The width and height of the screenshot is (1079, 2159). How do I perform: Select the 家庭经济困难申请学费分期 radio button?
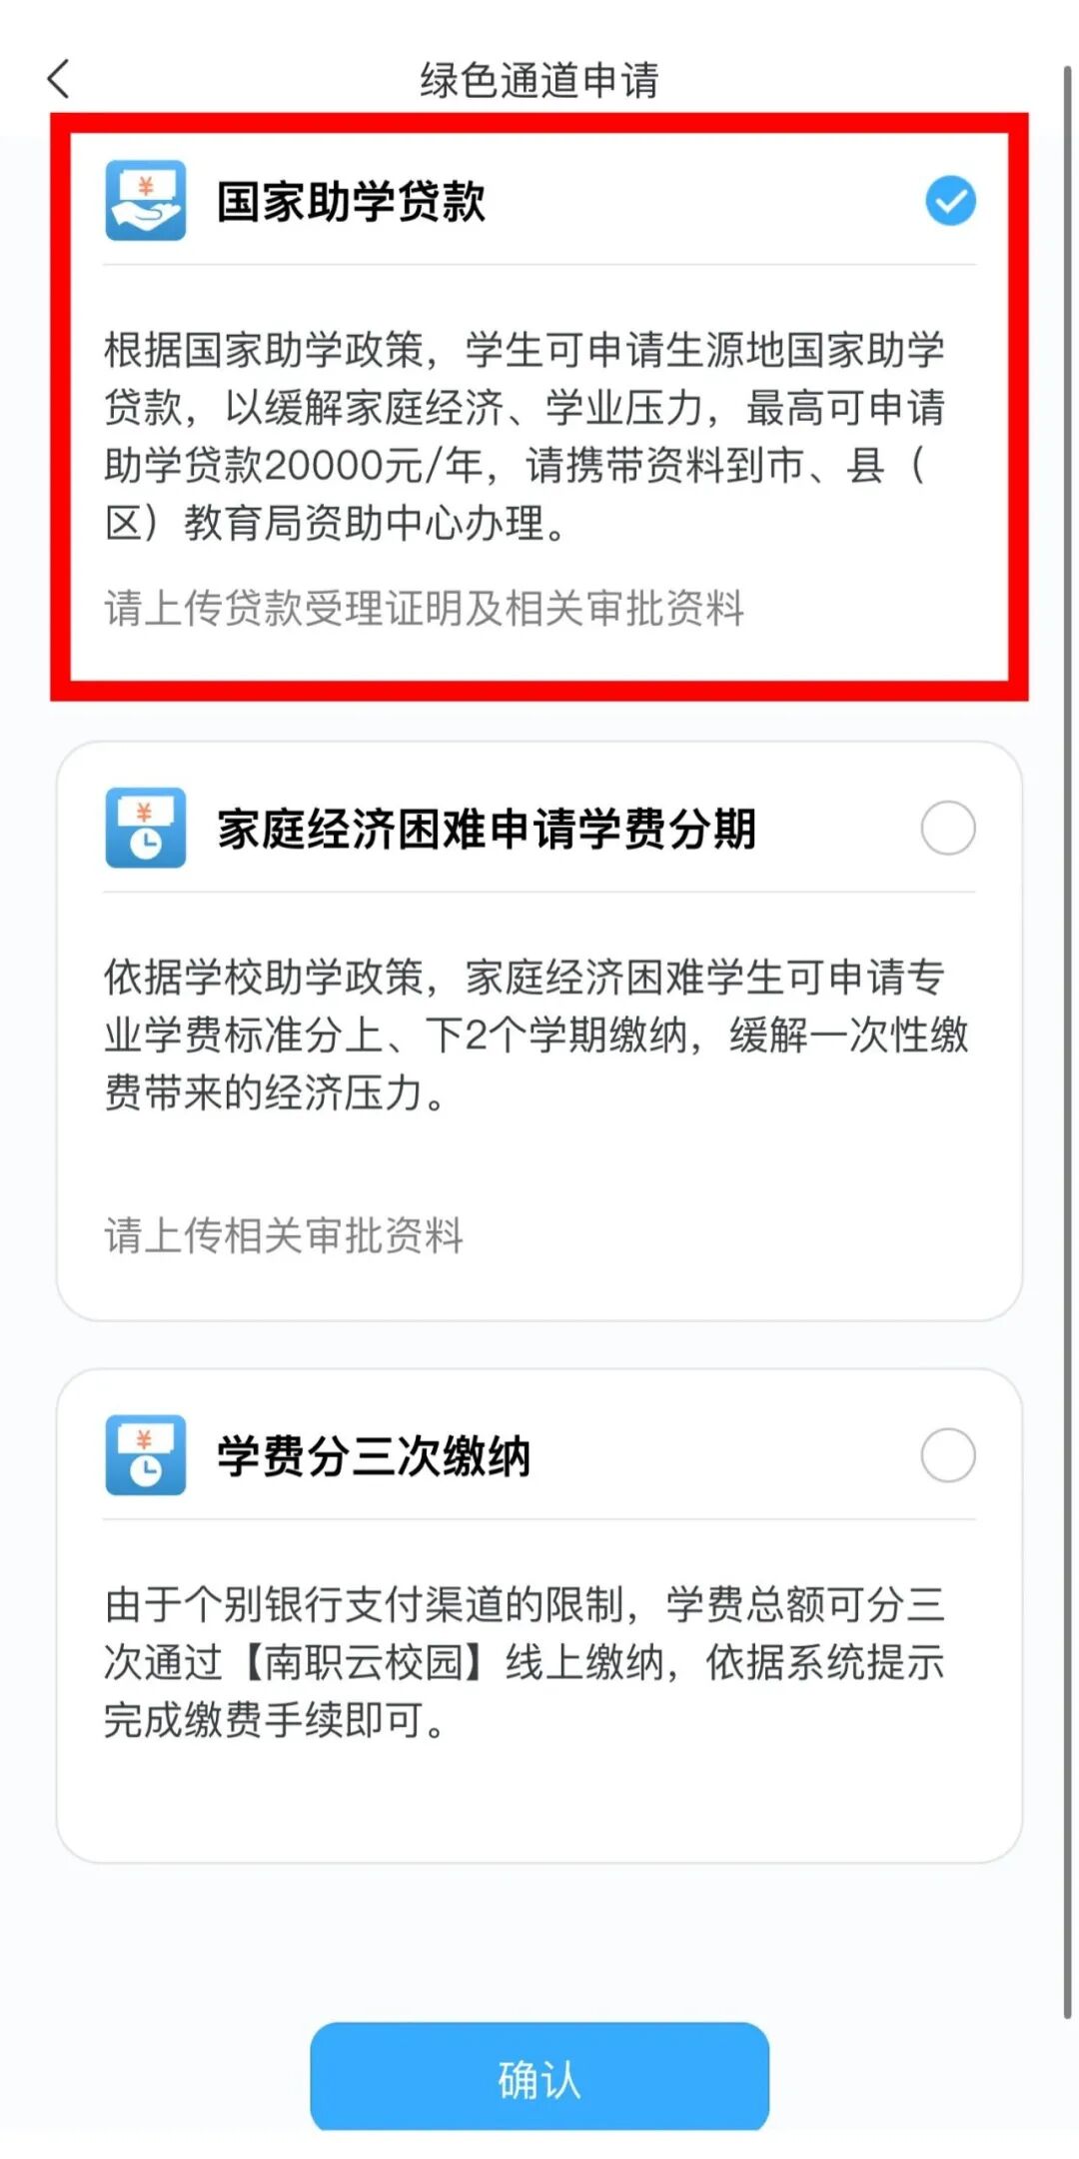pos(948,828)
